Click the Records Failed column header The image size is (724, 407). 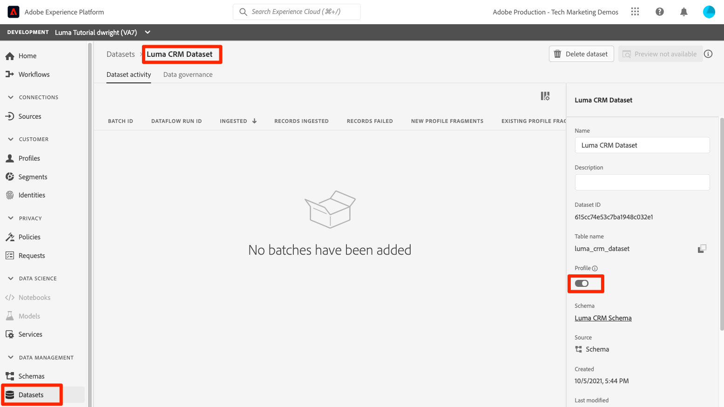point(370,121)
